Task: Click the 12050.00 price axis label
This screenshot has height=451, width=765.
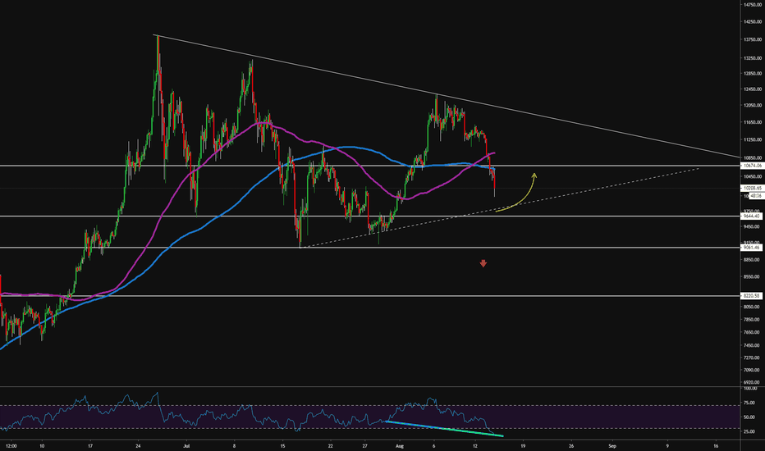Action: pyautogui.click(x=754, y=105)
